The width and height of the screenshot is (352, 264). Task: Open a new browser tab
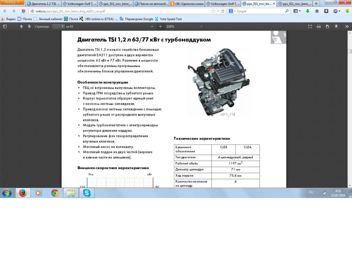tap(316, 3)
